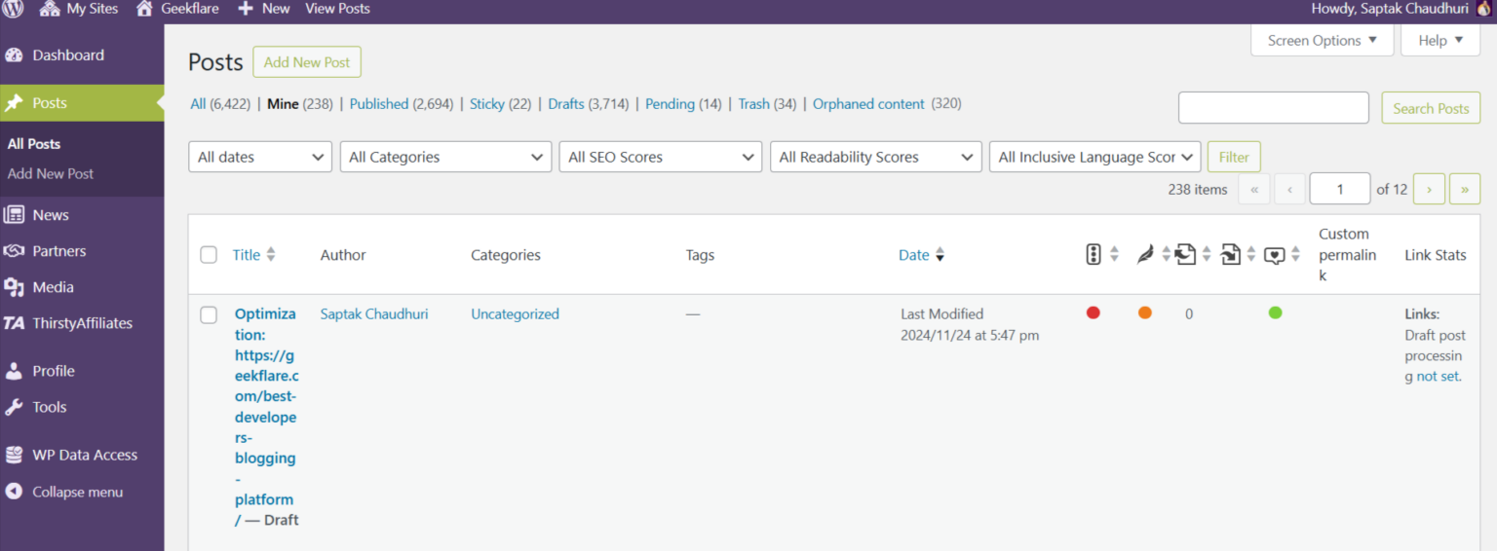Click the outgoing internal links column icon
This screenshot has height=551, width=1497.
click(x=1185, y=254)
